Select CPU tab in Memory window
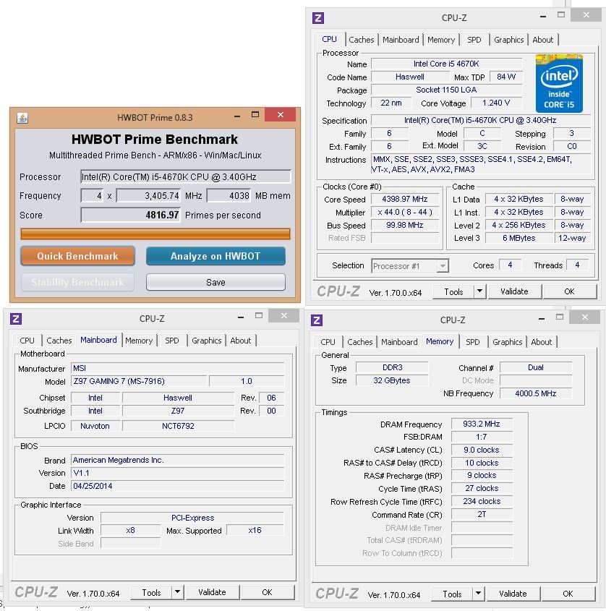This screenshot has height=611, width=606. (x=328, y=342)
